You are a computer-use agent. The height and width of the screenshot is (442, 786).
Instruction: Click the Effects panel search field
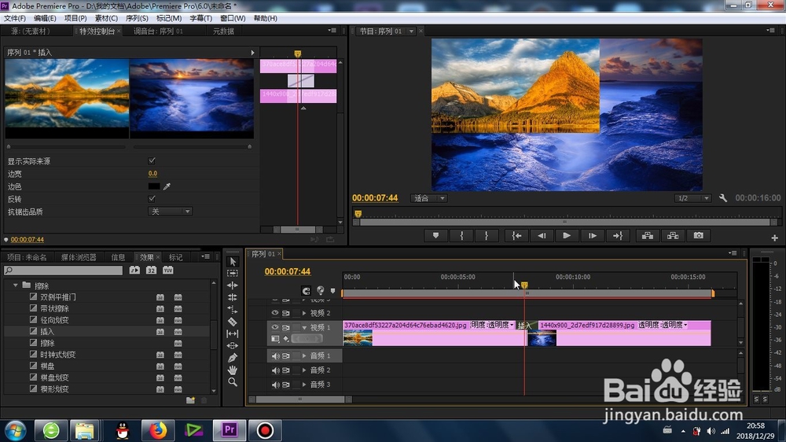coord(63,271)
